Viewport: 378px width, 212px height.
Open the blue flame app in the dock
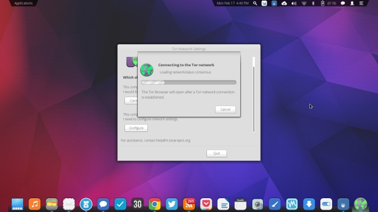[343, 204]
